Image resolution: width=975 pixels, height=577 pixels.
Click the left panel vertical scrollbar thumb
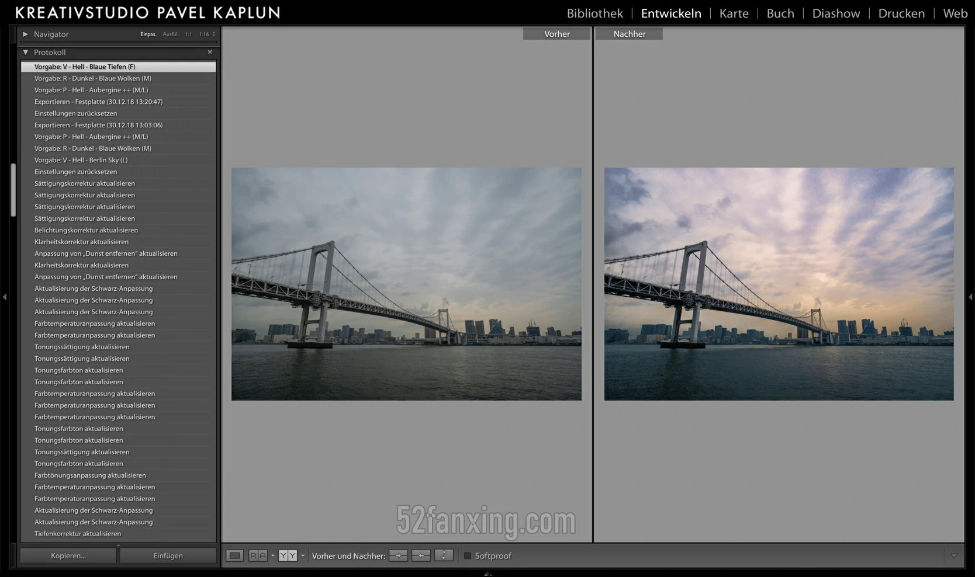13,190
